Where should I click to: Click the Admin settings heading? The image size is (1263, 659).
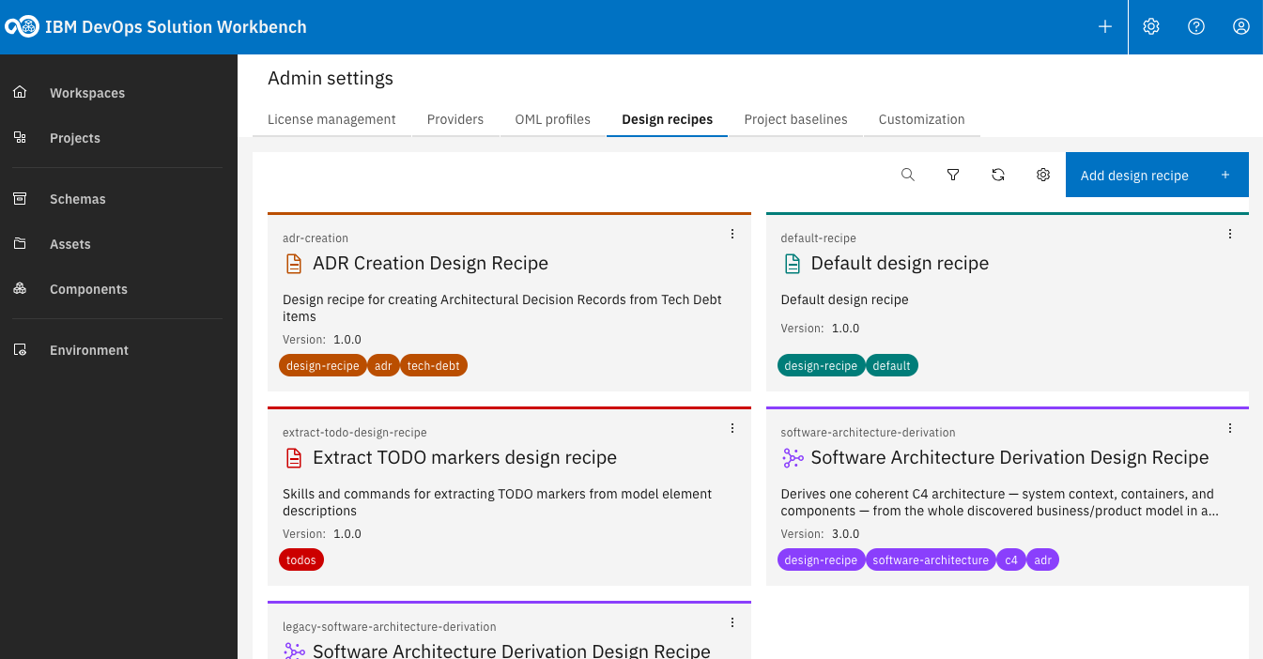click(331, 79)
